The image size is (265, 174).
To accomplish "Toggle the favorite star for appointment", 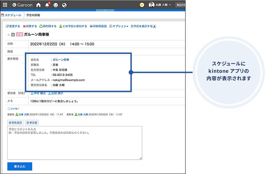I will pos(8,35).
